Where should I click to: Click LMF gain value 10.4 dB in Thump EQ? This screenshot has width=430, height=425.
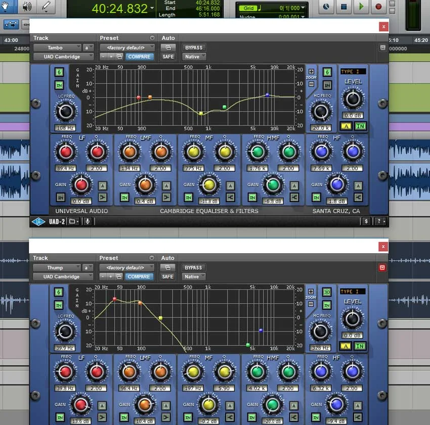click(x=145, y=421)
